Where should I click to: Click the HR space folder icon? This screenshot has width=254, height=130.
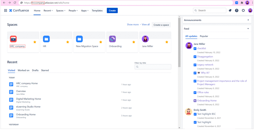point(46,39)
